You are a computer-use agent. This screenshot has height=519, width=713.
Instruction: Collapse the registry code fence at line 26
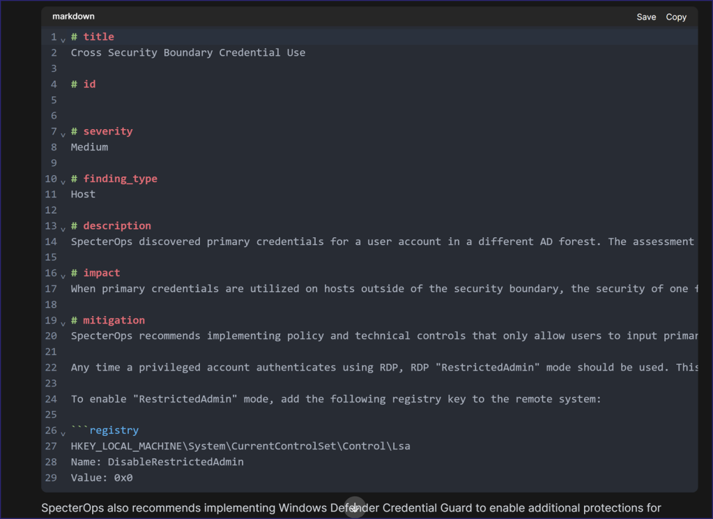pyautogui.click(x=63, y=433)
